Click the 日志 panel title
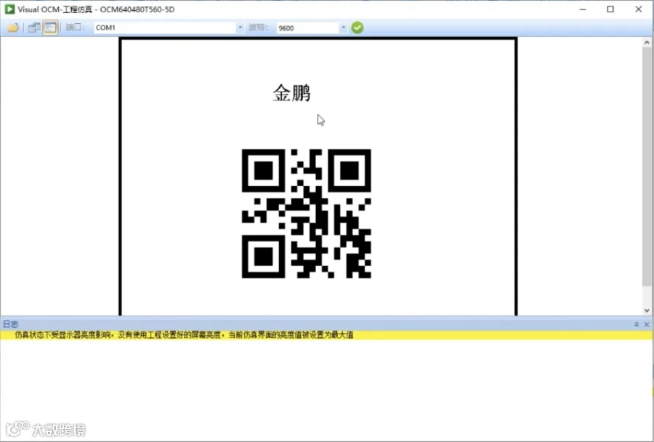 point(11,324)
